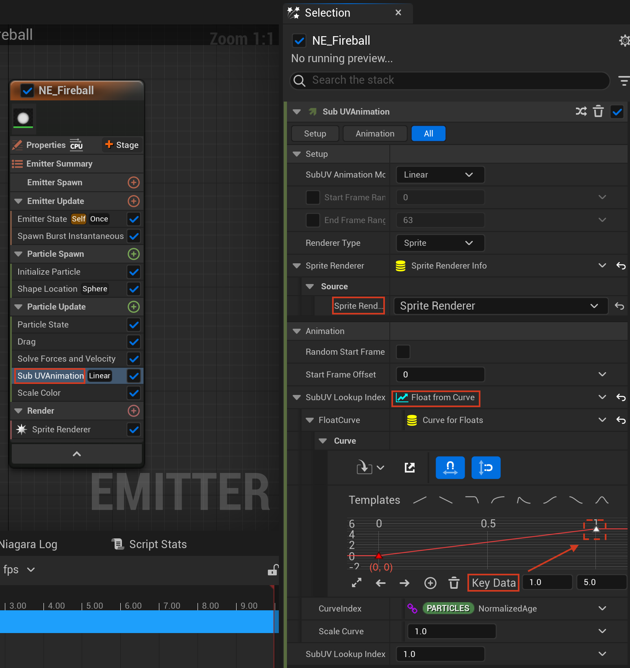Toggle vertical snapping button in curve editor
The image size is (630, 668).
click(x=486, y=468)
